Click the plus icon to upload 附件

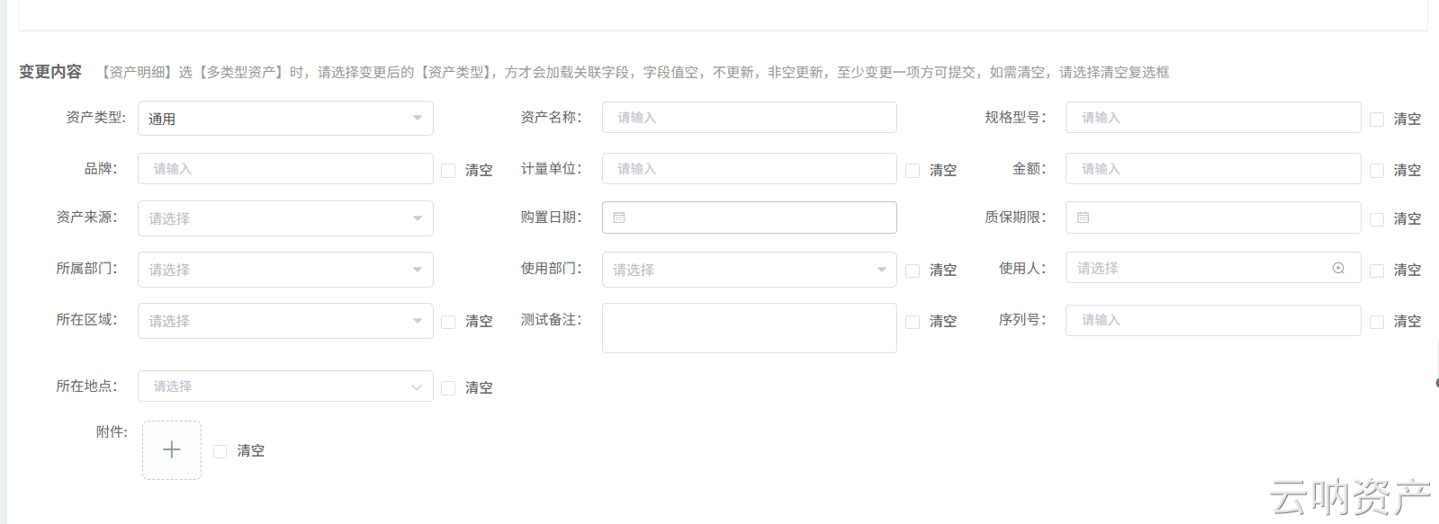[x=172, y=450]
